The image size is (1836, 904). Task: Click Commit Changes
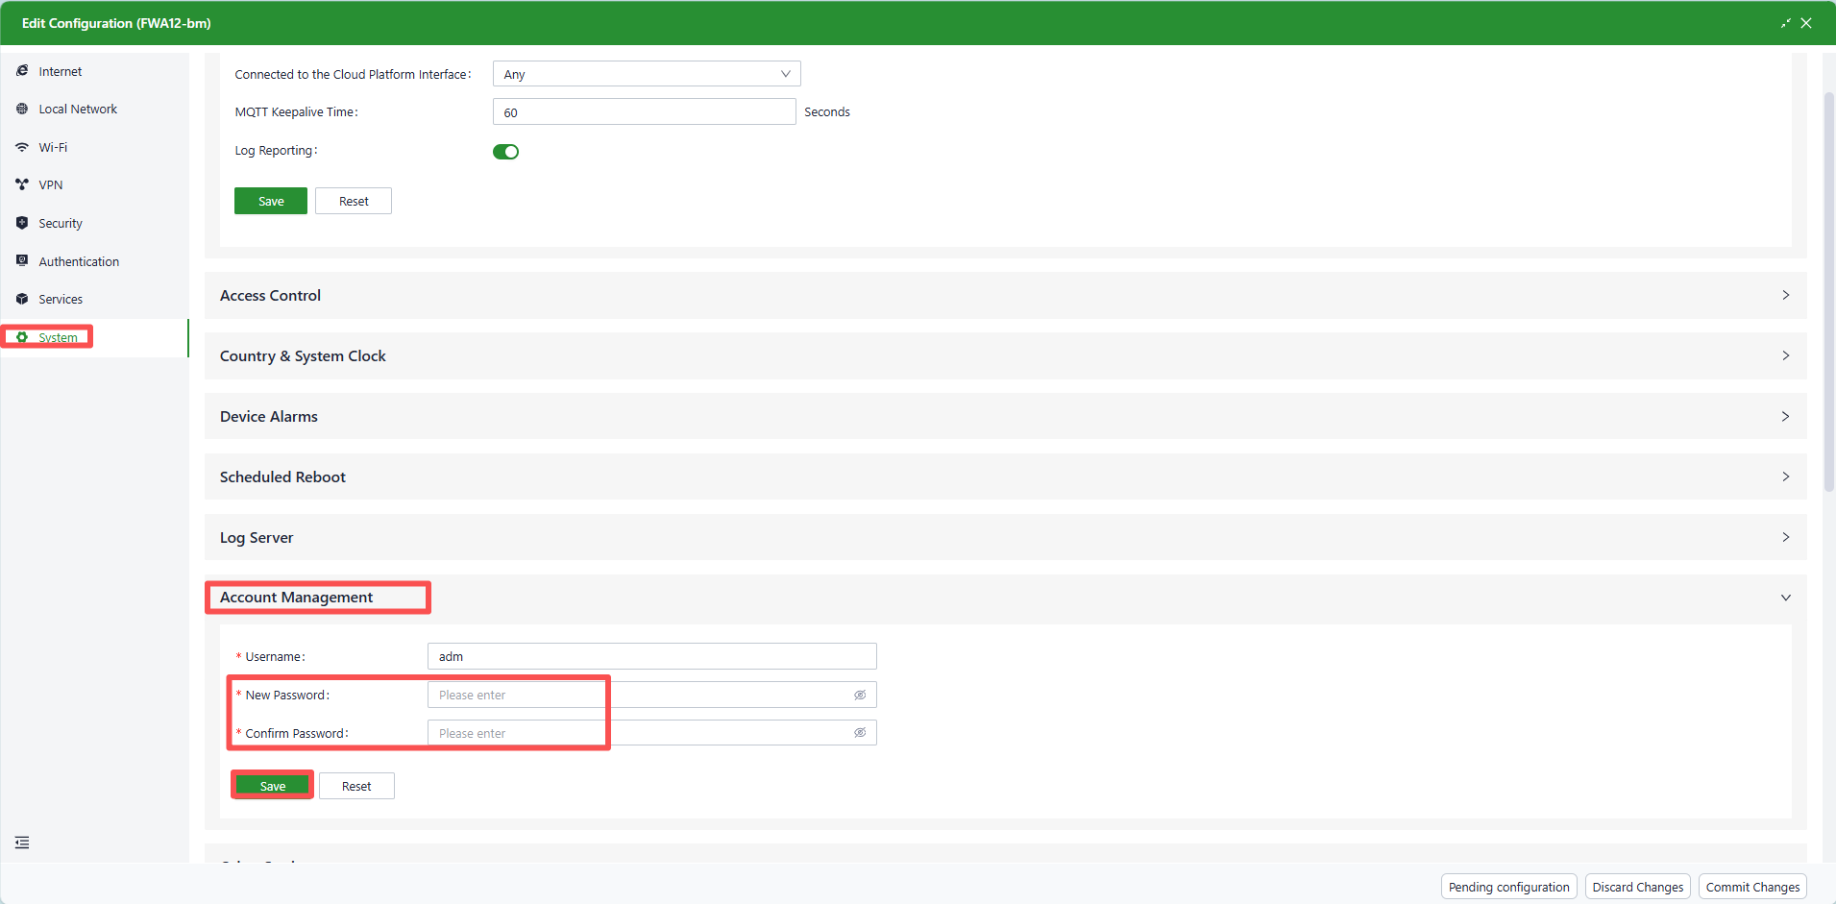1752,887
